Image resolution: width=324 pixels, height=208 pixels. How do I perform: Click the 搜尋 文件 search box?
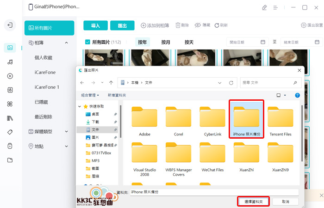pos(271,83)
